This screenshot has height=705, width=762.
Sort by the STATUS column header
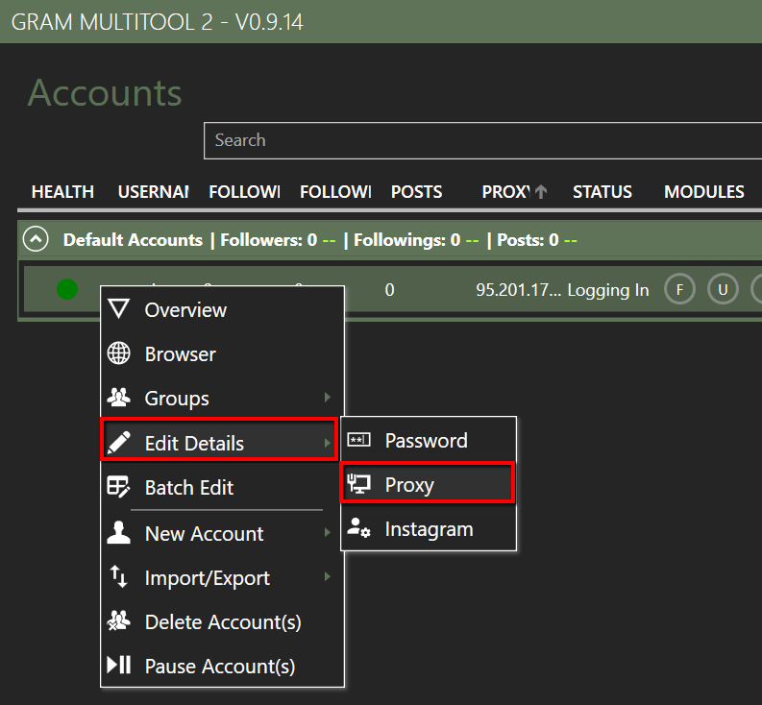pyautogui.click(x=602, y=192)
